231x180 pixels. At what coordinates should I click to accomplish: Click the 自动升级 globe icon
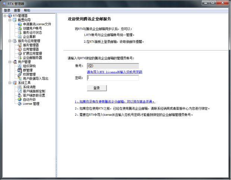(20, 99)
